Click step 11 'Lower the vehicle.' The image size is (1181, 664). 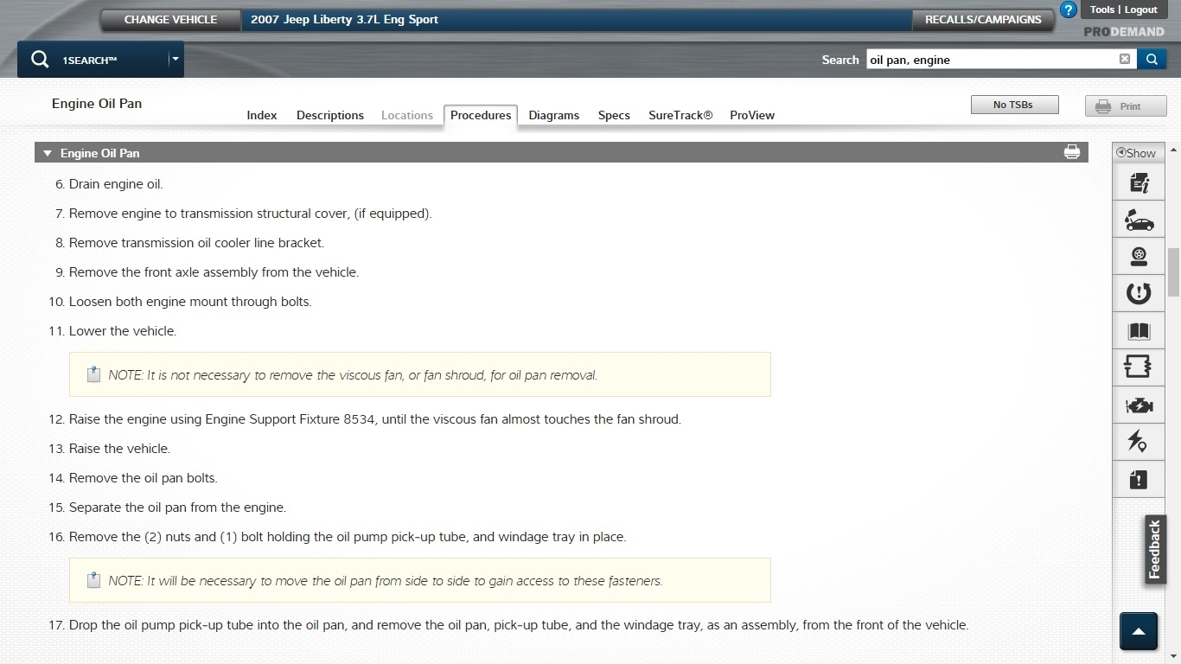pos(123,331)
